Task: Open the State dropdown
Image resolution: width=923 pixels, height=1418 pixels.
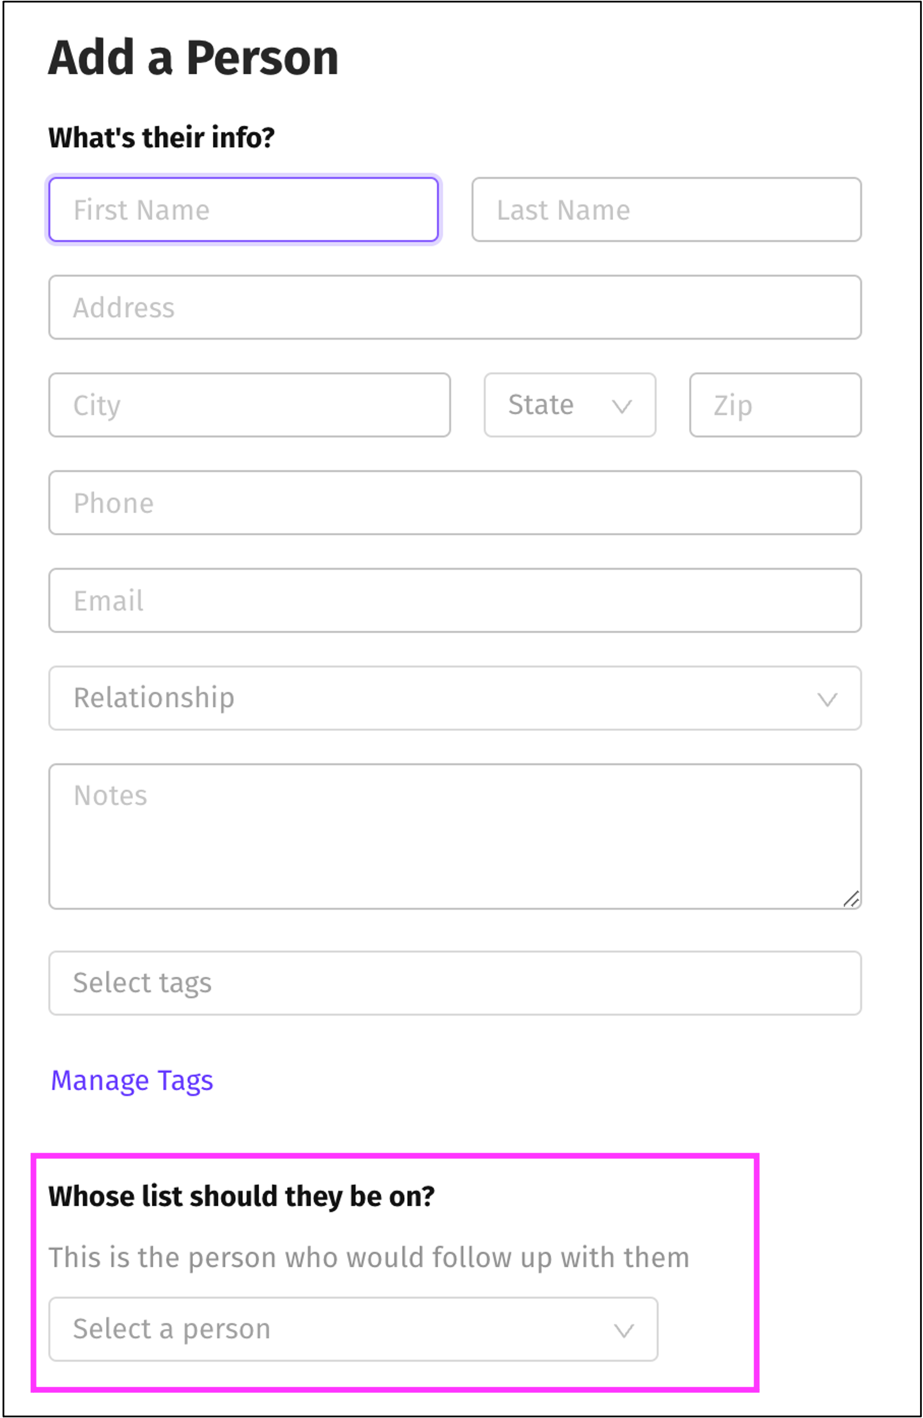Action: click(x=569, y=405)
